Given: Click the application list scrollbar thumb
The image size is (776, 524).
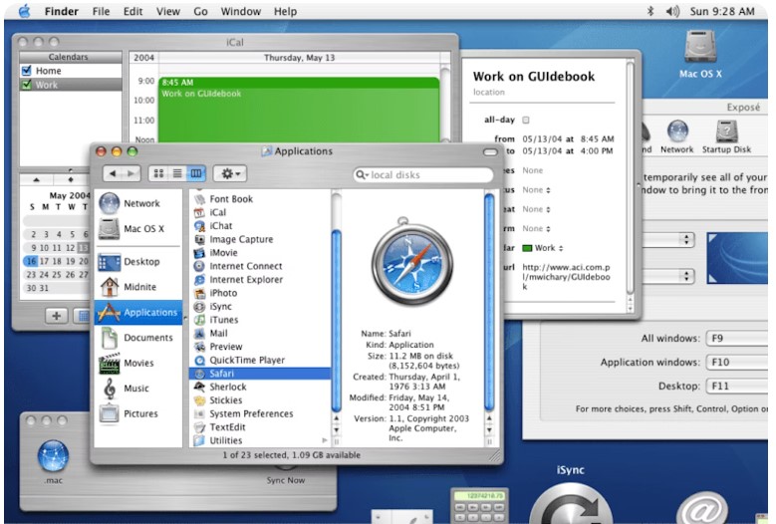Looking at the screenshot, I should coord(337,321).
